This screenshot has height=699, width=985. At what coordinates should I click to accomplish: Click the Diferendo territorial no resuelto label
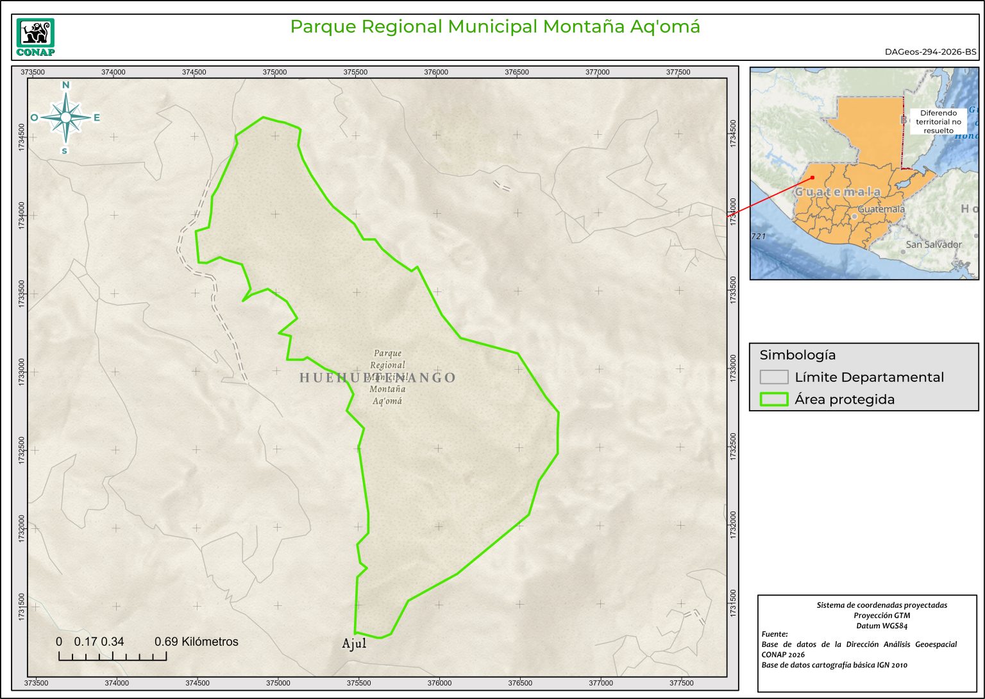point(938,121)
